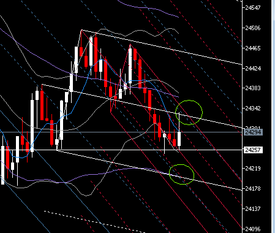Click the 24465 price axis label

pos(253,48)
